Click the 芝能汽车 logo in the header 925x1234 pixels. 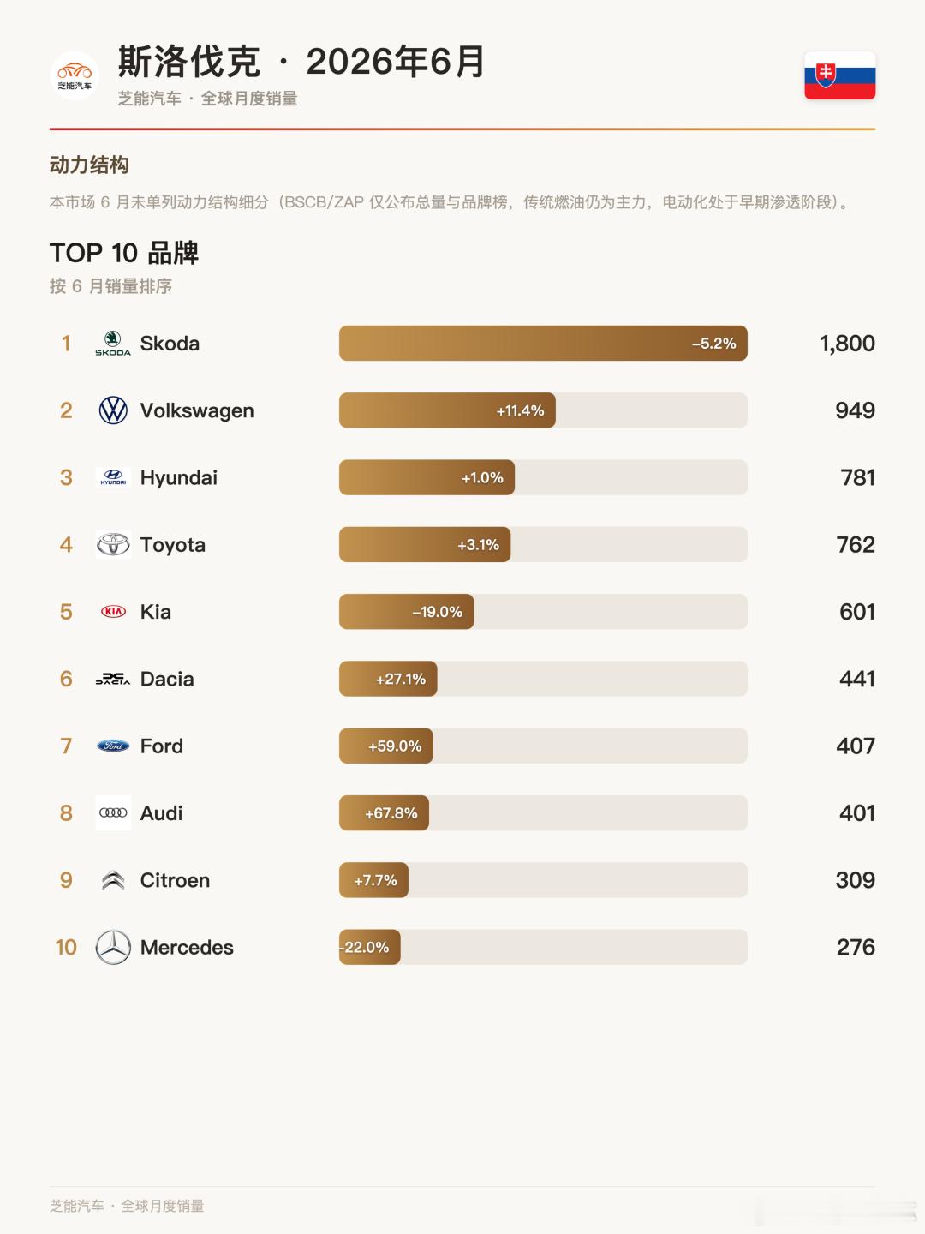75,75
